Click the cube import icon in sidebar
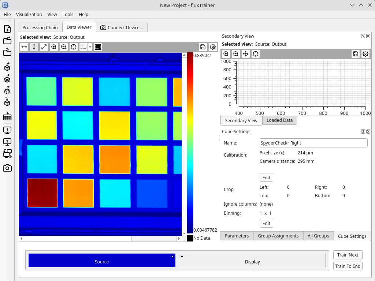Viewport: 375px width, 281px height. [7, 102]
